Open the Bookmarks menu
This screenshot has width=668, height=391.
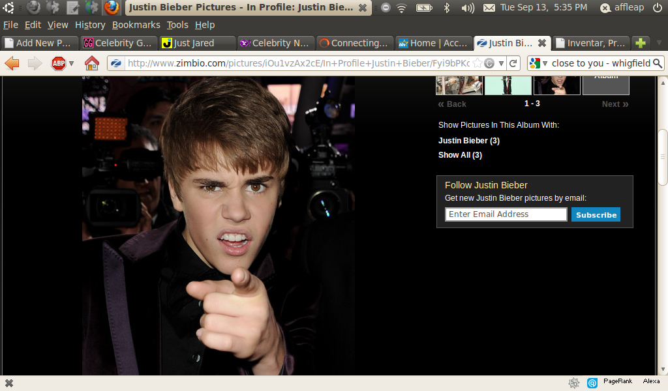pos(136,25)
